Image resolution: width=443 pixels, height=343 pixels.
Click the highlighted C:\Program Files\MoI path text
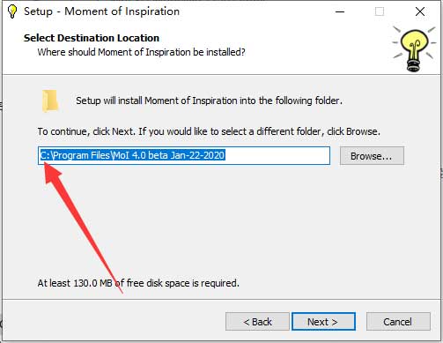pos(132,155)
